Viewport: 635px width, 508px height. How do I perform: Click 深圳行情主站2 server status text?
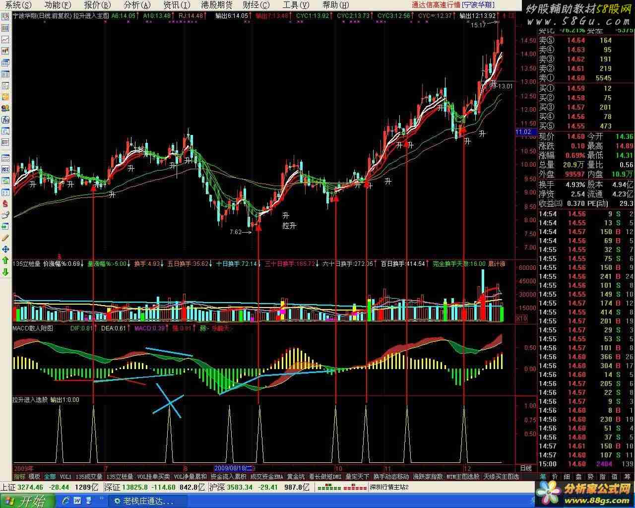click(389, 487)
